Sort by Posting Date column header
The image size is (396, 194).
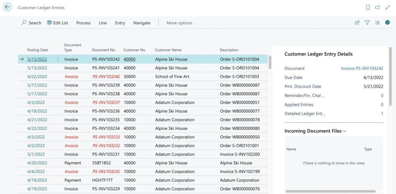tap(38, 50)
